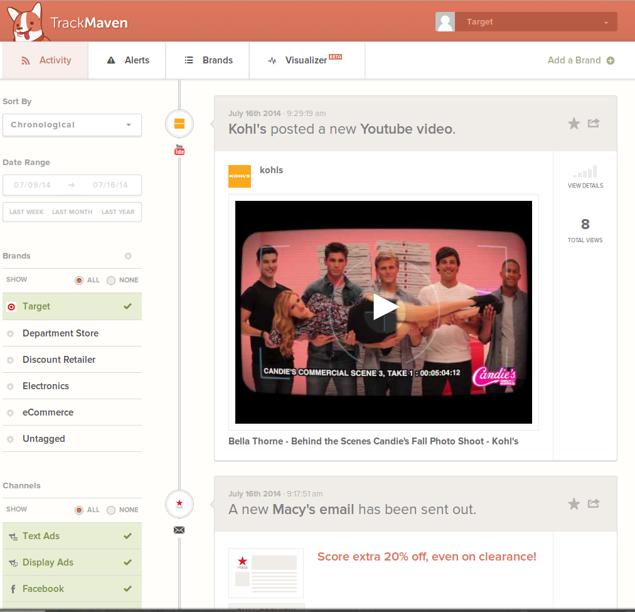Screen dimensions: 635x612
Task: Open the Score extra 20% off email link
Action: click(427, 557)
